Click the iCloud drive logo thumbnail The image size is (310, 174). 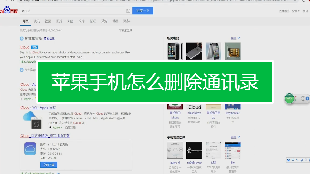coord(194,107)
